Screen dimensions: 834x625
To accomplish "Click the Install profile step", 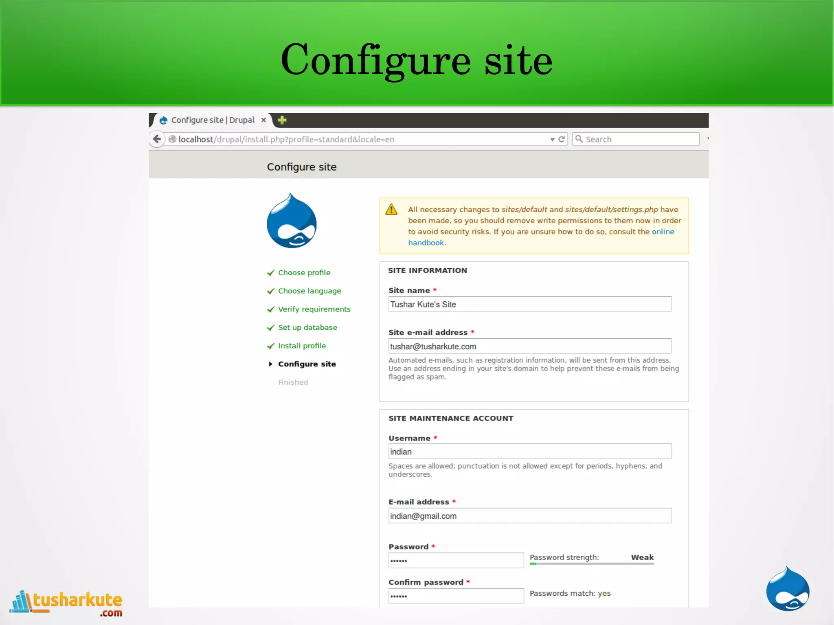I will click(x=302, y=346).
